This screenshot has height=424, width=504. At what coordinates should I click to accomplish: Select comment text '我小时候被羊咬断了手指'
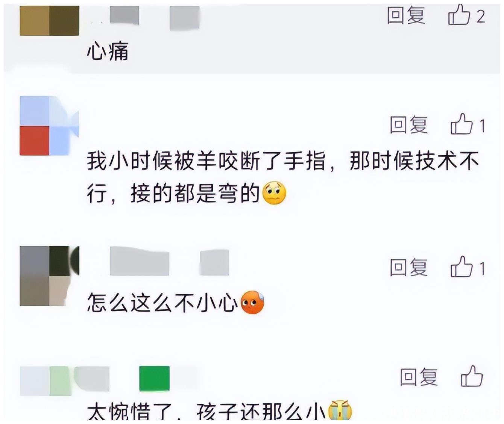pyautogui.click(x=206, y=161)
